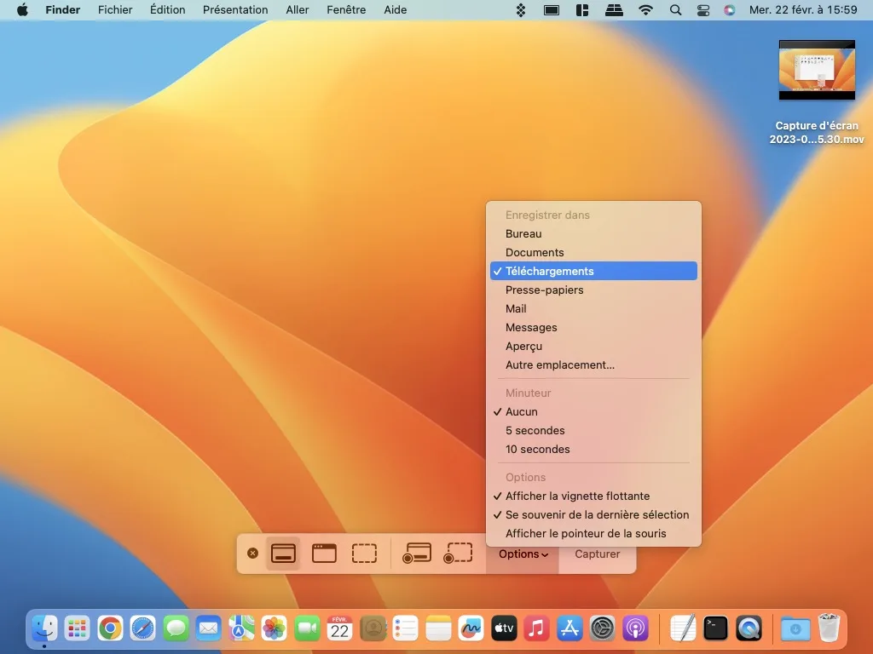Open Safari from the Dock
This screenshot has width=873, height=654.
click(142, 628)
